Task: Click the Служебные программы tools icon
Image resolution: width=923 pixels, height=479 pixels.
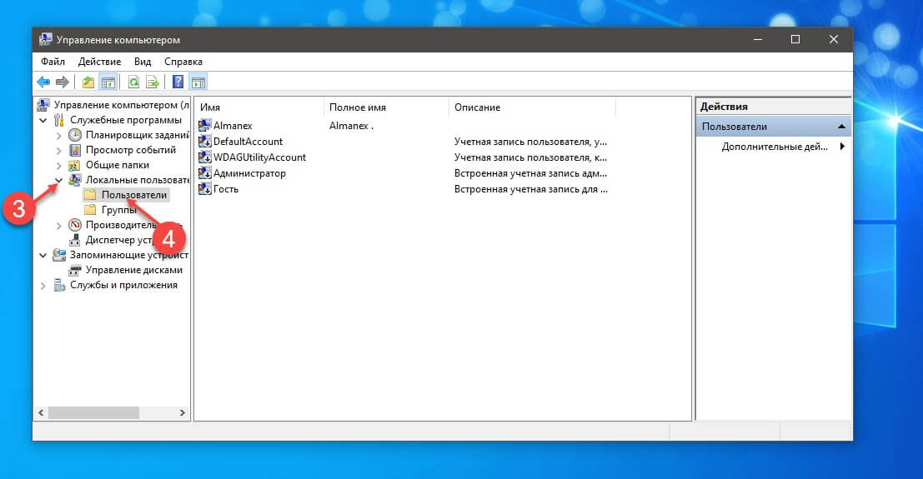Action: [59, 120]
